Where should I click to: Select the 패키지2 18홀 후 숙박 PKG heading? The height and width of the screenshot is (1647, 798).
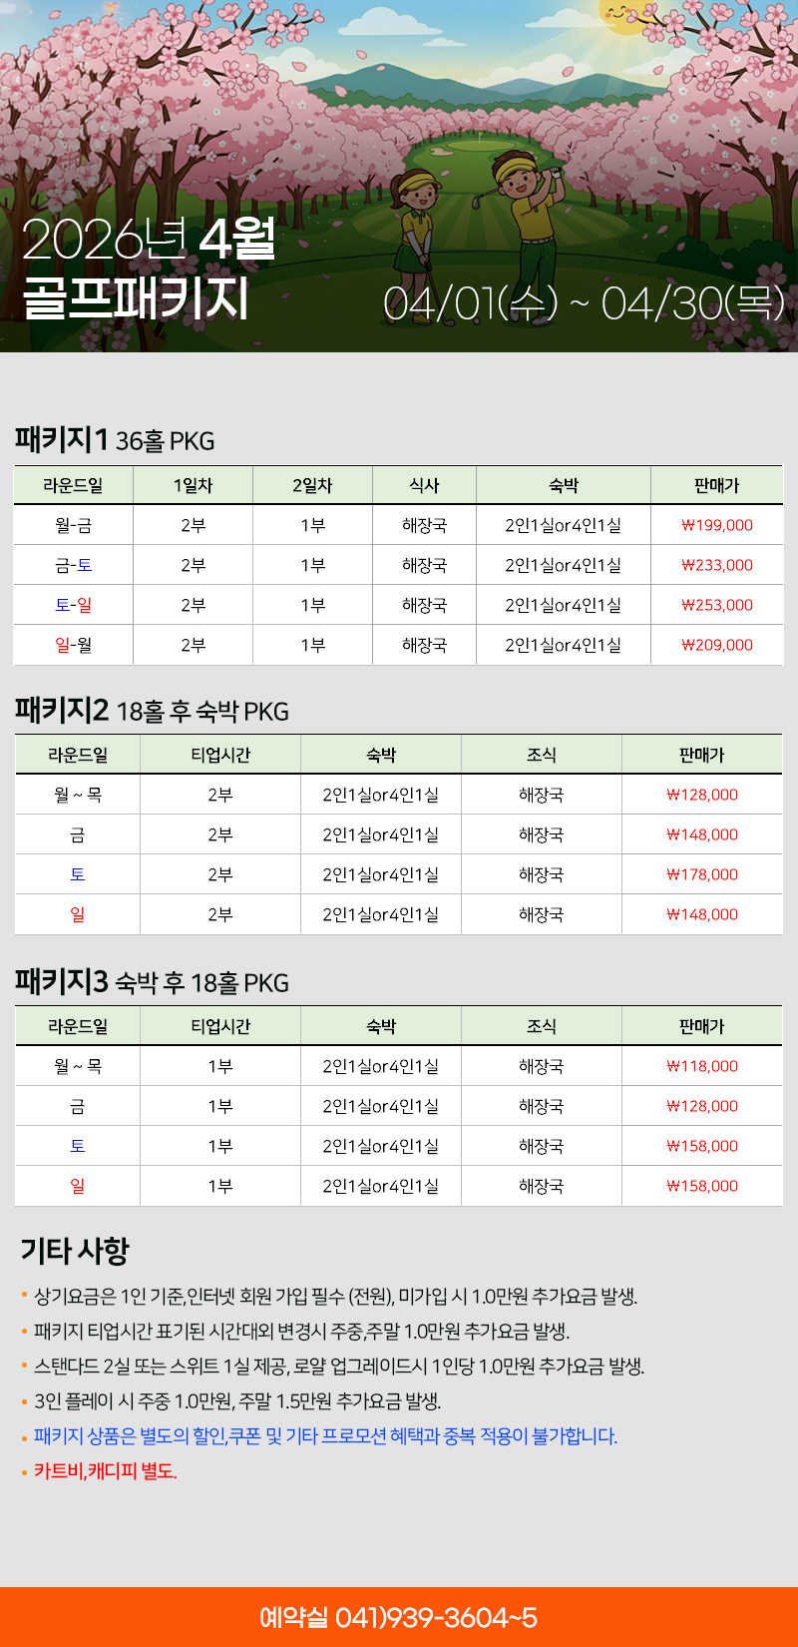coord(152,711)
